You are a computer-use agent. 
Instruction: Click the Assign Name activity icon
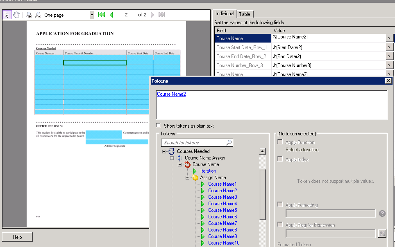click(195, 177)
